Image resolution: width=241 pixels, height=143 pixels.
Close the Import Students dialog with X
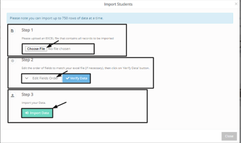(236, 4)
